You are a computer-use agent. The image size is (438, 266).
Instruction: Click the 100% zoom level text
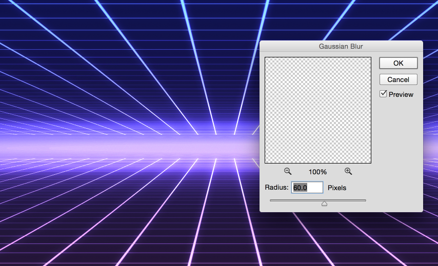pyautogui.click(x=317, y=172)
